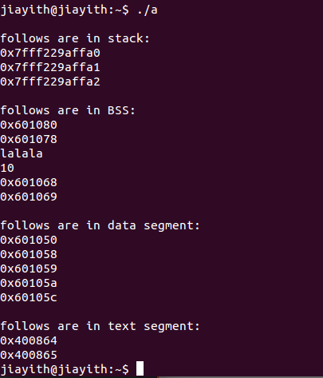Image resolution: width=323 pixels, height=378 pixels.
Task: Click address 0x601068
Action: tap(29, 182)
